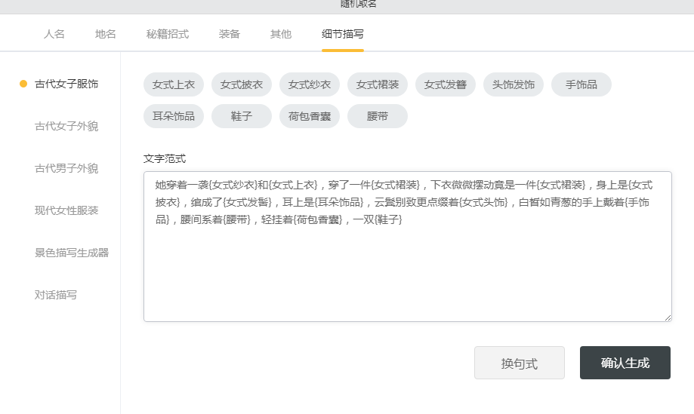This screenshot has height=414, width=694.
Task: Open 古代男子外貌 category
Action: pos(66,168)
